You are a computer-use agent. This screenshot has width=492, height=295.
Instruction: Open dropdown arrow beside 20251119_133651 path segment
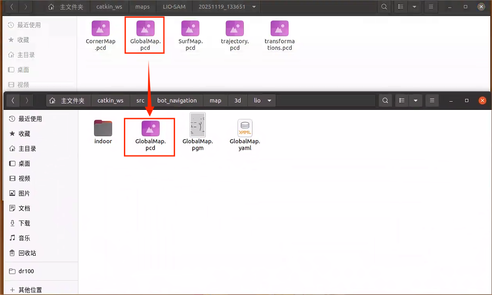click(x=253, y=7)
